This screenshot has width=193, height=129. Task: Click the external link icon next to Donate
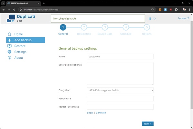188,18
